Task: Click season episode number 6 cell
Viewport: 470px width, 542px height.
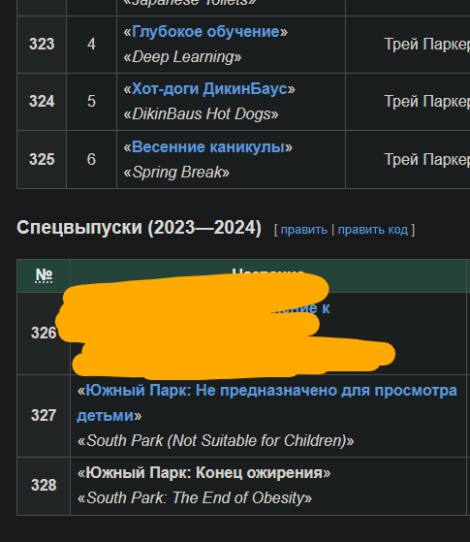Action: (92, 159)
